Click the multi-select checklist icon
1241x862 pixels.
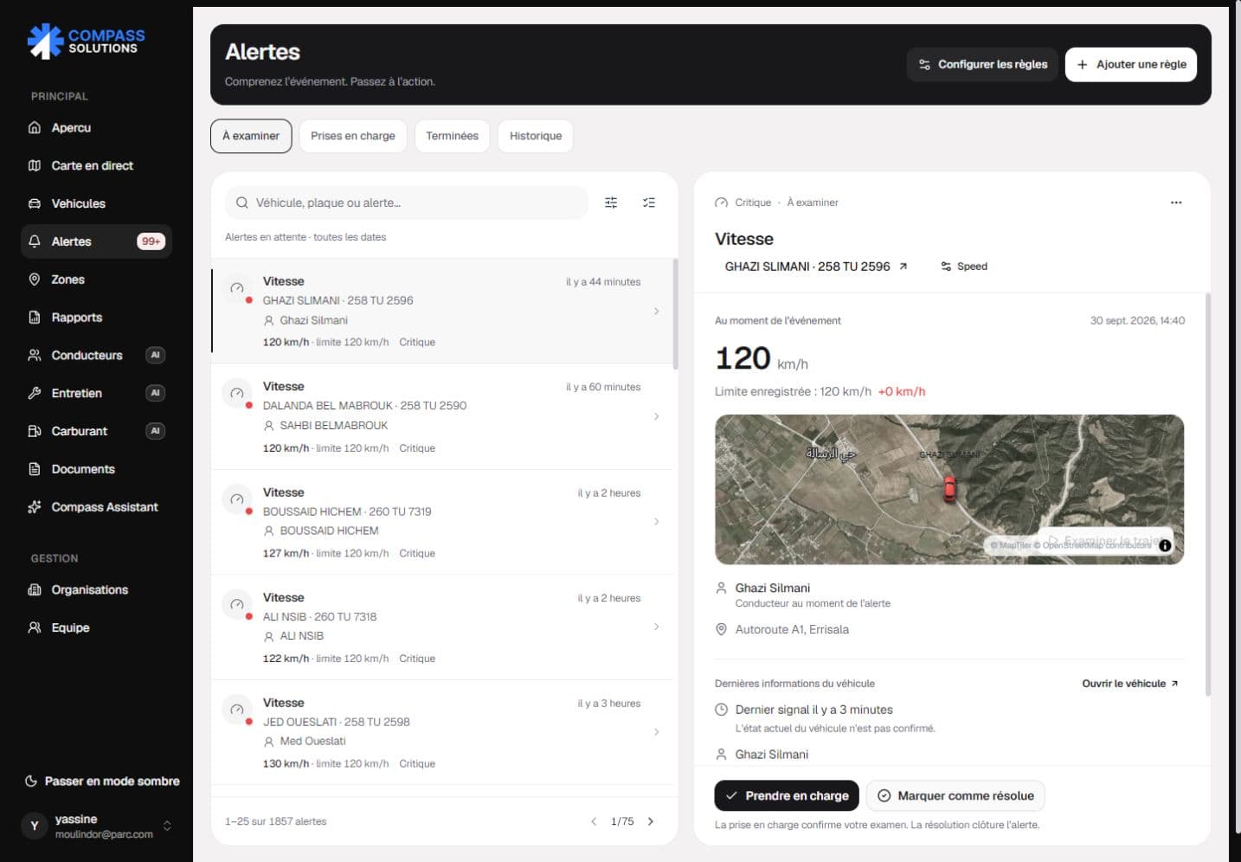(x=649, y=203)
